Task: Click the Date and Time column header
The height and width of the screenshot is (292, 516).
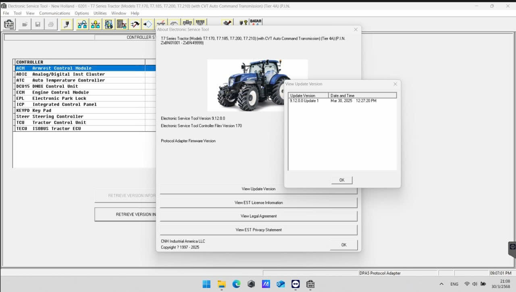Action: (362, 95)
